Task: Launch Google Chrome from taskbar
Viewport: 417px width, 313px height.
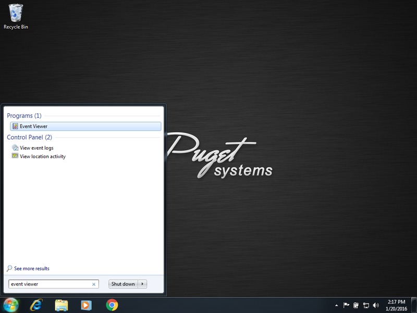Action: (x=112, y=305)
